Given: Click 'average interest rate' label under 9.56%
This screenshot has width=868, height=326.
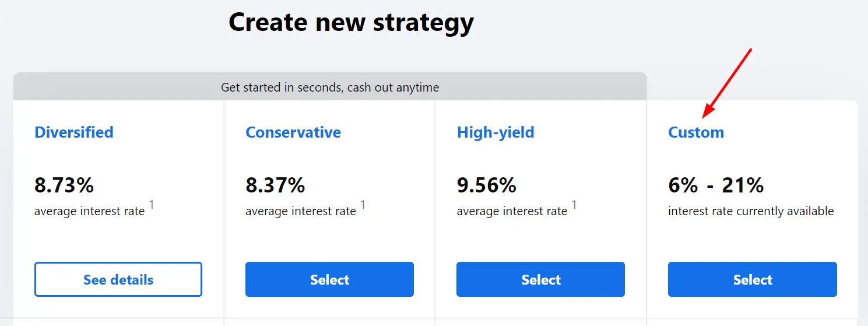Looking at the screenshot, I should coord(512,211).
